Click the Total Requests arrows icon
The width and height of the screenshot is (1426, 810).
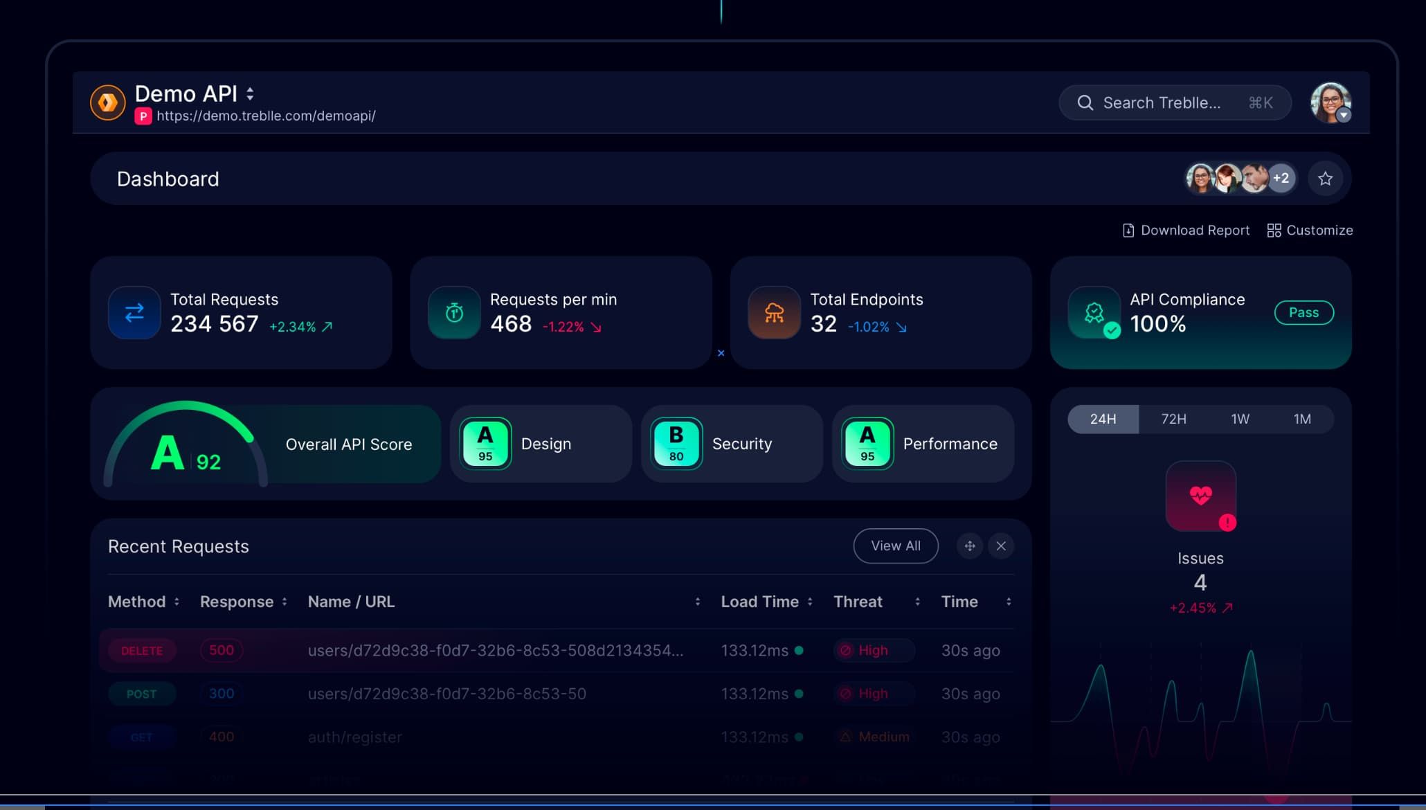133,312
